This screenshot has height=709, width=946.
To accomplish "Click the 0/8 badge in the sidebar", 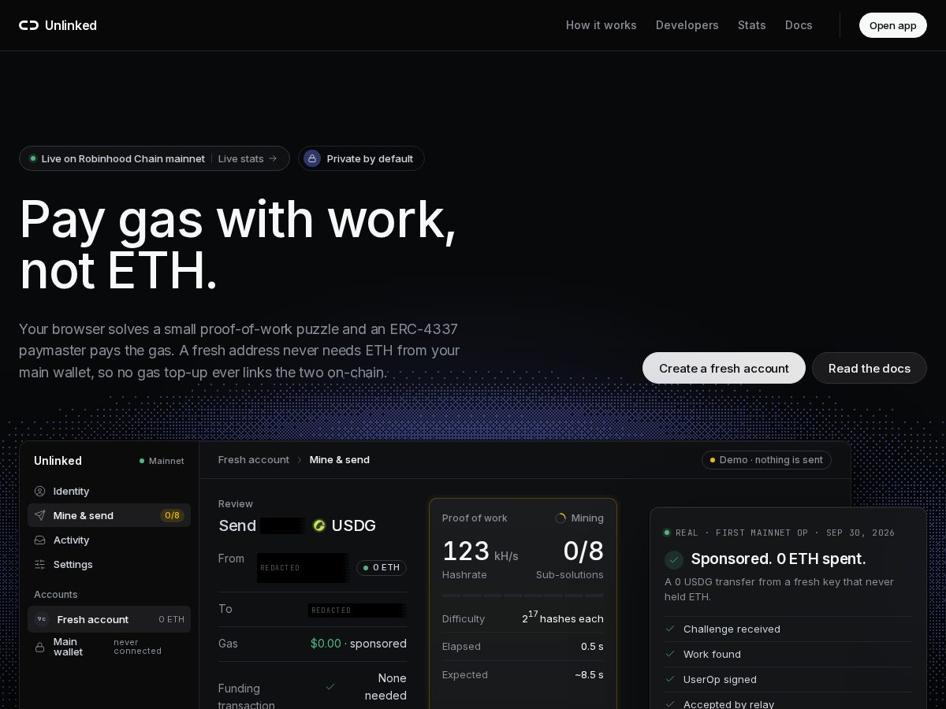I will 172,515.
